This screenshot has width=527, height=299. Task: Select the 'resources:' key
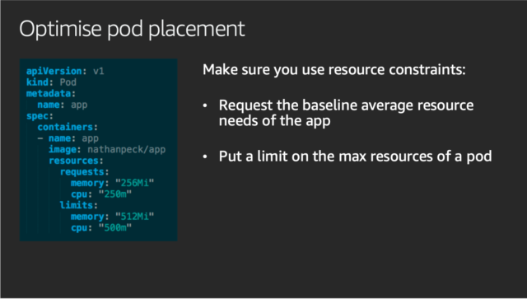click(x=76, y=161)
